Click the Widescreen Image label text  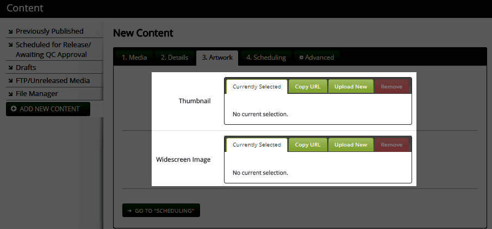(183, 160)
